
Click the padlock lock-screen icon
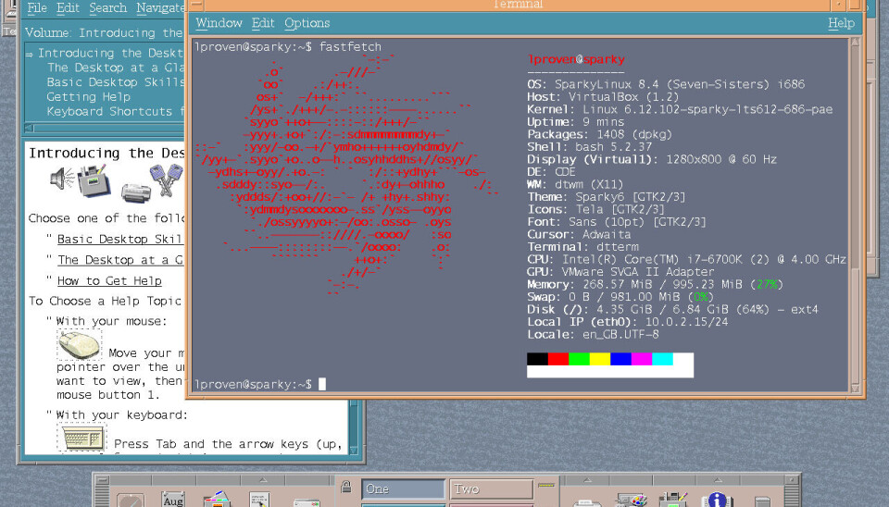345,487
